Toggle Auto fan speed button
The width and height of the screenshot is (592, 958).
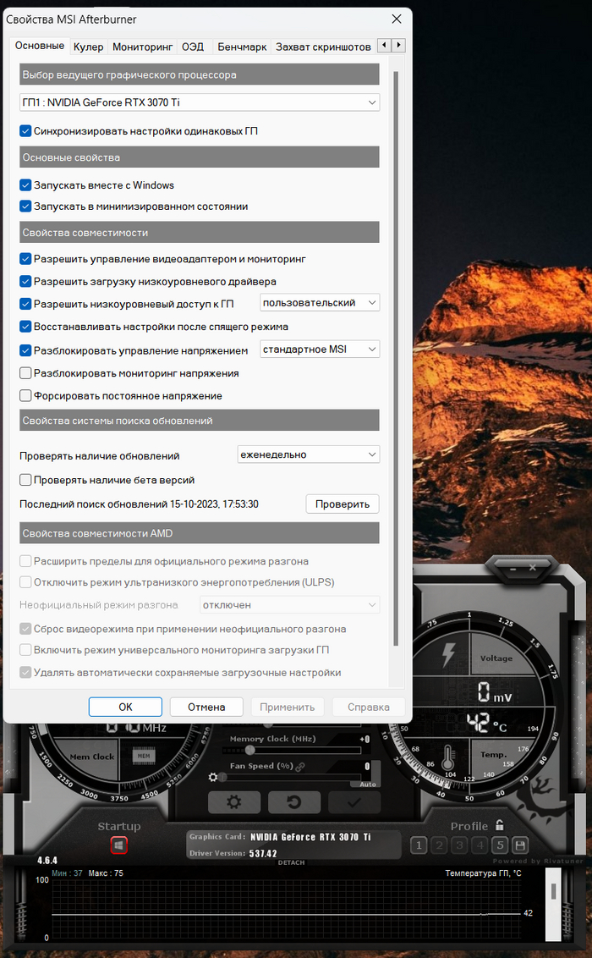368,784
